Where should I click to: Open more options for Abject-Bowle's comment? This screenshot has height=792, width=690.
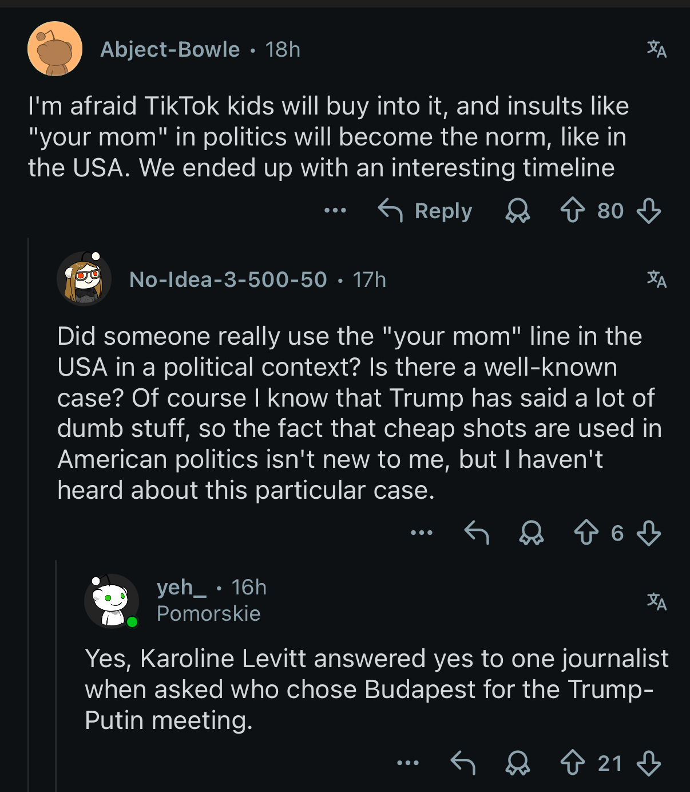point(335,210)
